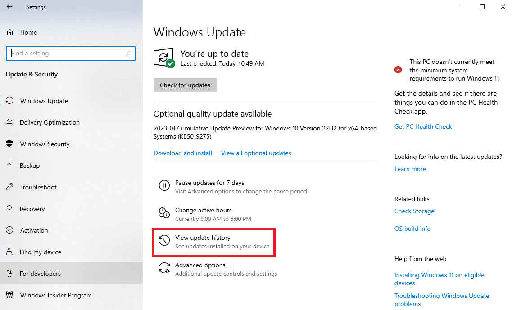Open the Check Storage link
512x310 pixels.
tap(414, 211)
